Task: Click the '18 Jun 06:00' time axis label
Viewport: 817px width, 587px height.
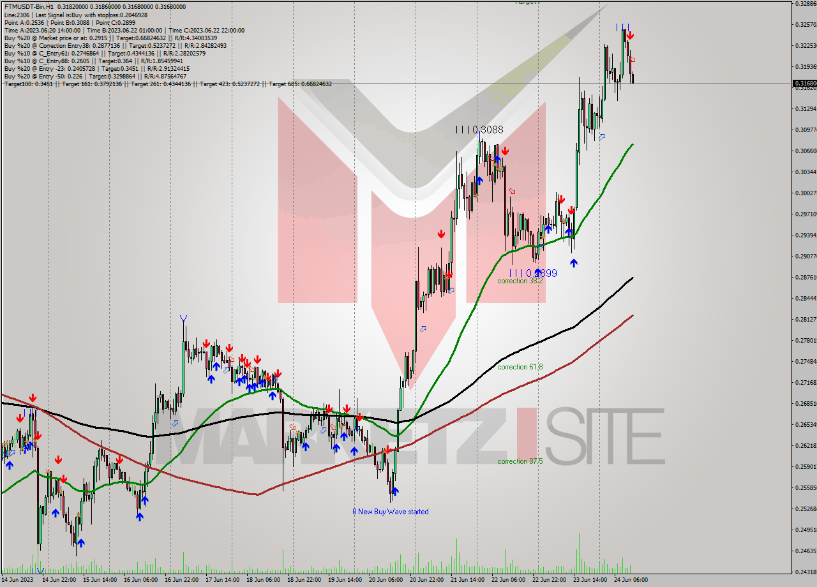Action: [264, 580]
